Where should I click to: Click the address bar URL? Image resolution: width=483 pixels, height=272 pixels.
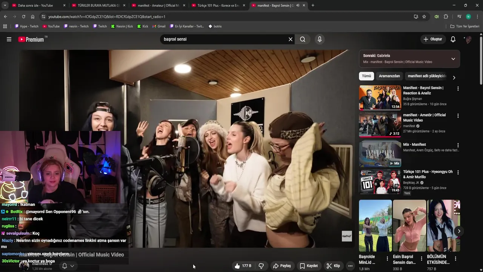tap(107, 17)
